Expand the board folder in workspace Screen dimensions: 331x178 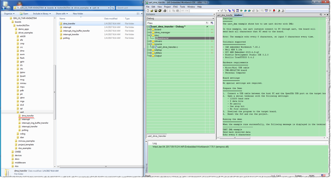click(x=150, y=30)
